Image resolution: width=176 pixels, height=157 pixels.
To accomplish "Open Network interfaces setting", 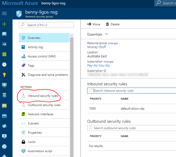I will click(x=44, y=114).
